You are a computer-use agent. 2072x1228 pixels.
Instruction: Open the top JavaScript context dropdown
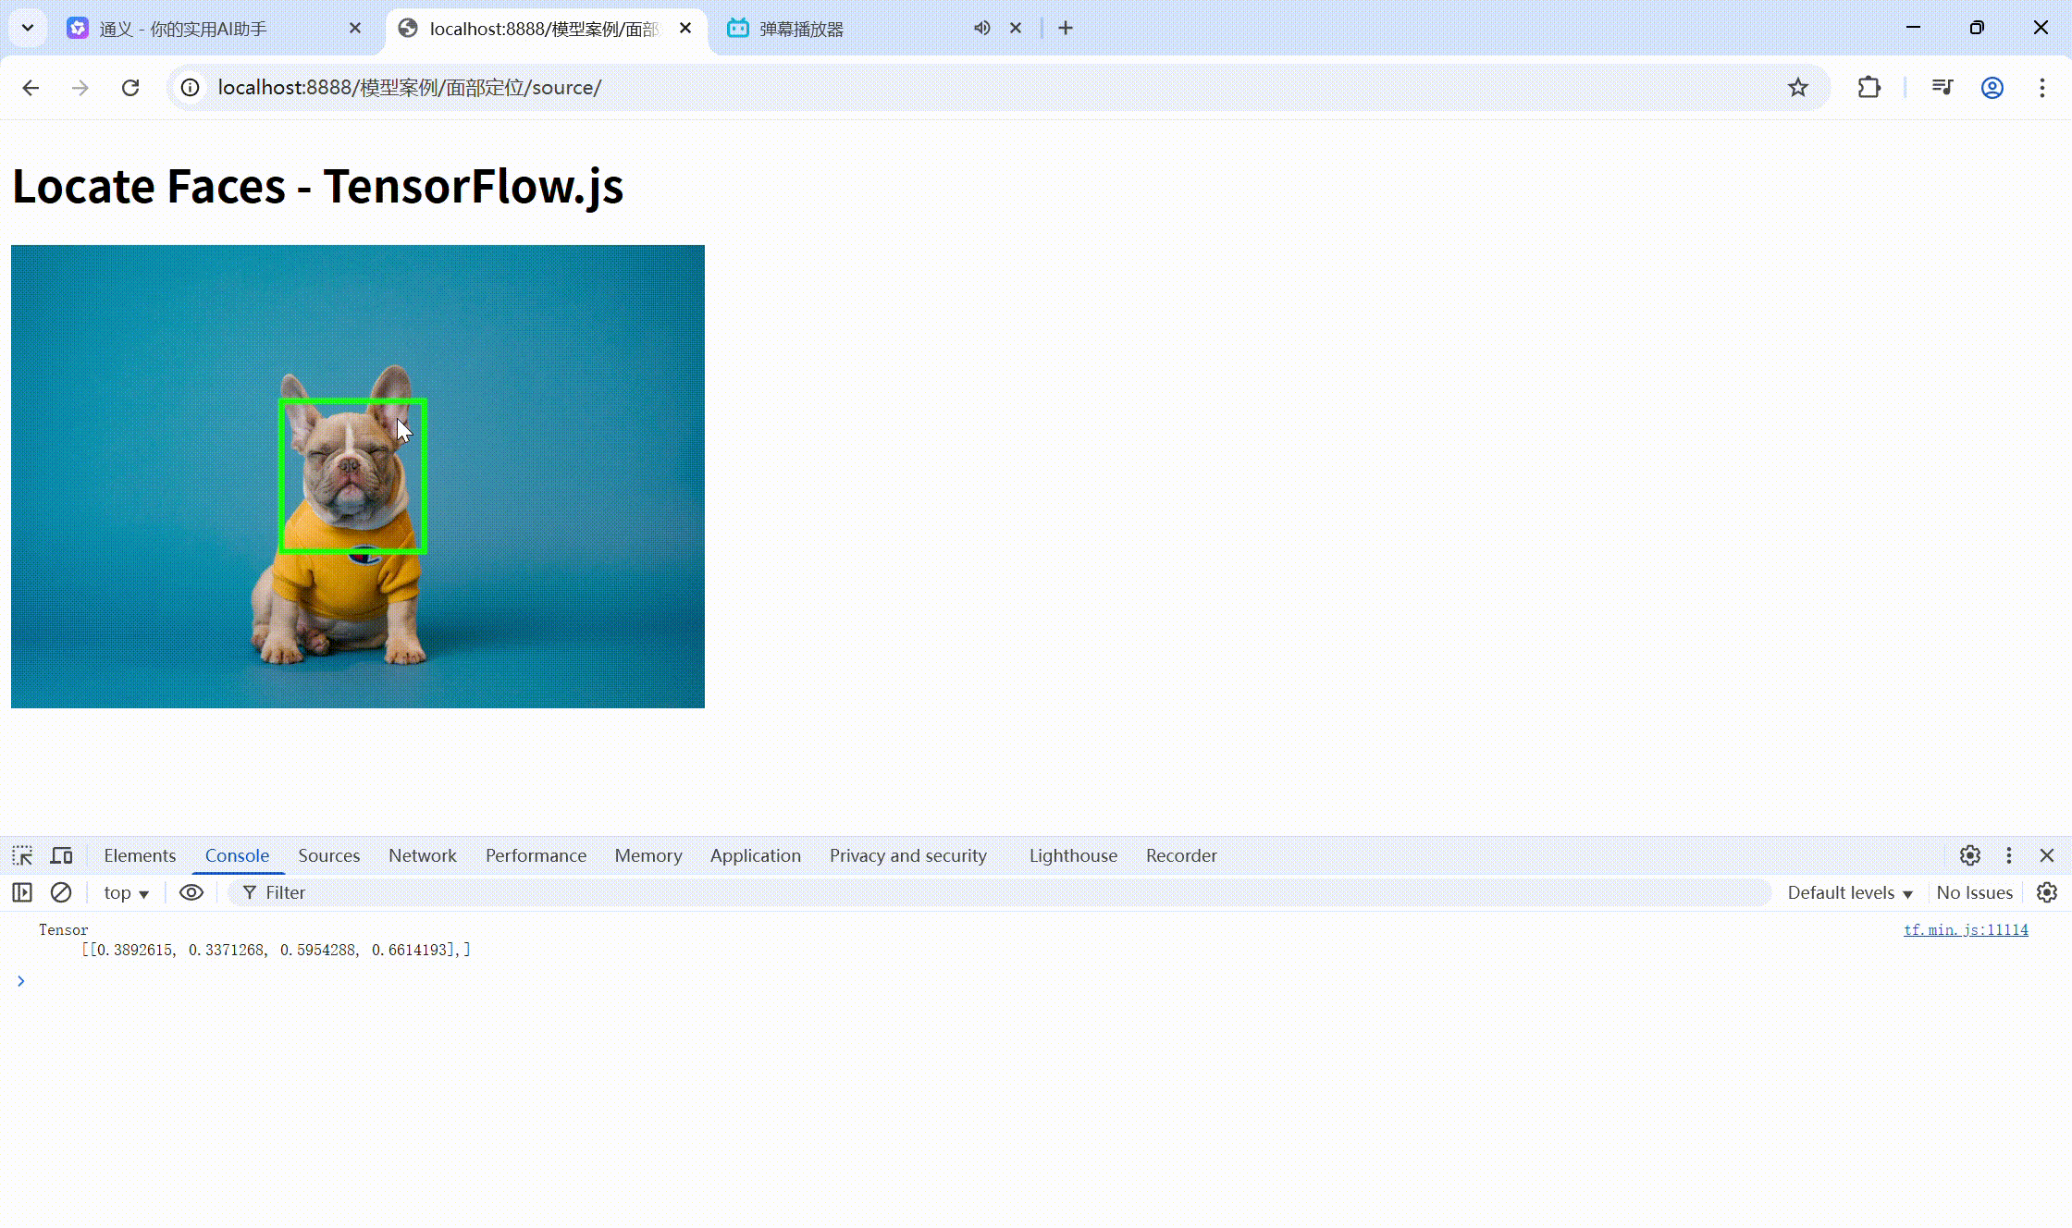coord(126,893)
